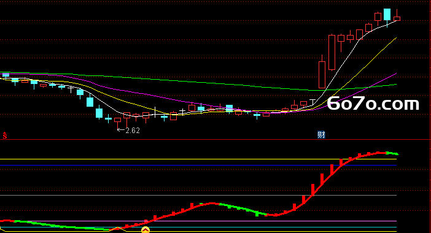Screen dimensions: 431x233
Task: Click the yellow horizontal indicator level line
Action: 198,159
